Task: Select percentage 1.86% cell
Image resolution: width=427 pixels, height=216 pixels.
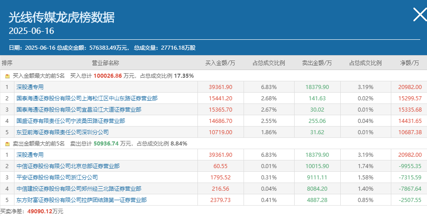Action: click(269, 132)
